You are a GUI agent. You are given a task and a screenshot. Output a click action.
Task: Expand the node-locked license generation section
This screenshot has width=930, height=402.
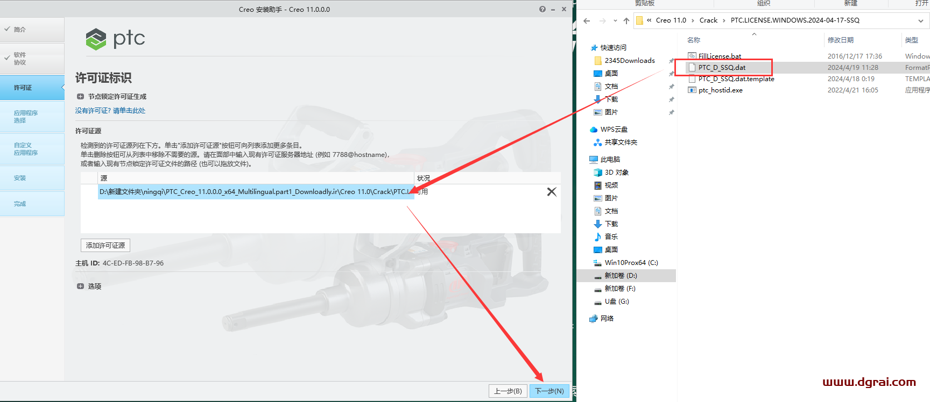tap(80, 97)
